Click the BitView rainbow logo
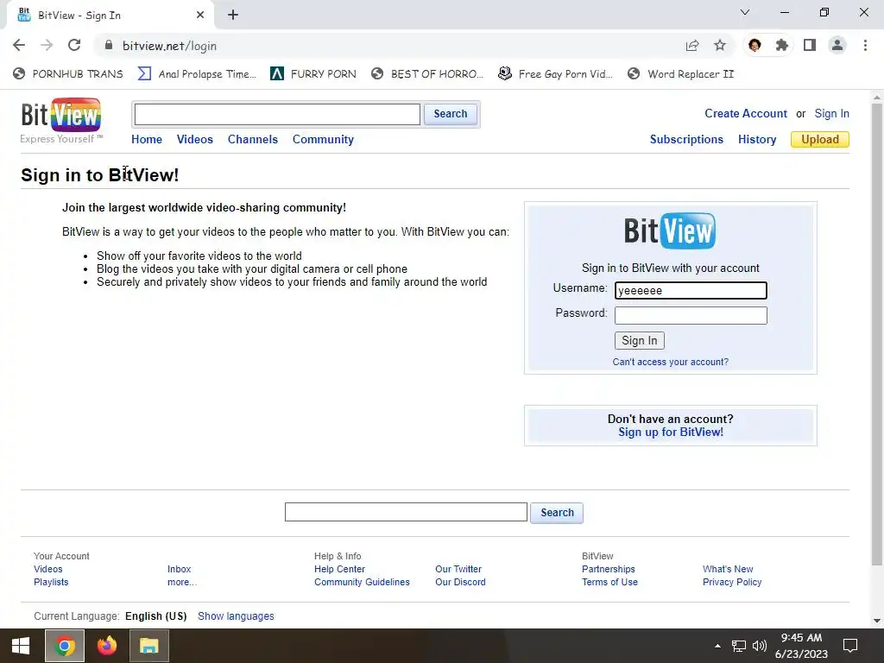This screenshot has width=884, height=663. pyautogui.click(x=61, y=115)
